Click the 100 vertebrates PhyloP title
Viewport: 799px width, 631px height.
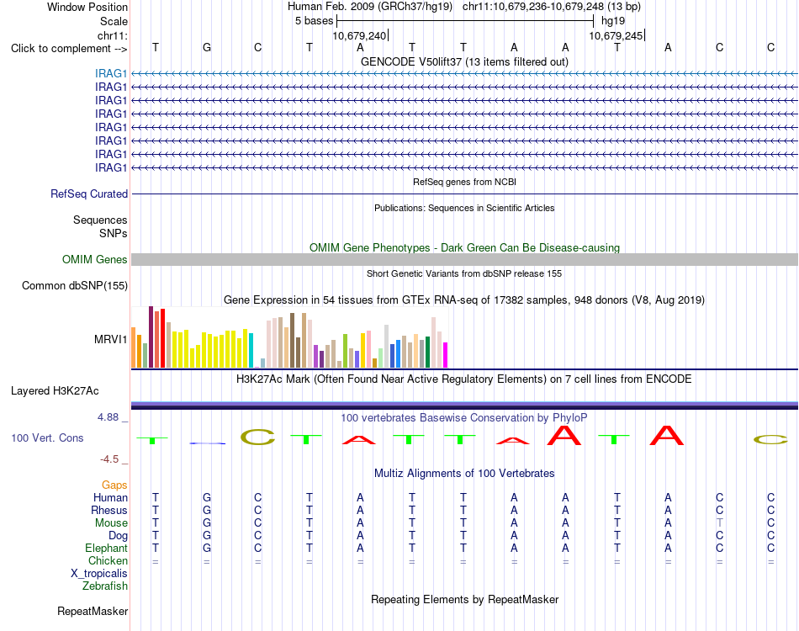[x=464, y=418]
